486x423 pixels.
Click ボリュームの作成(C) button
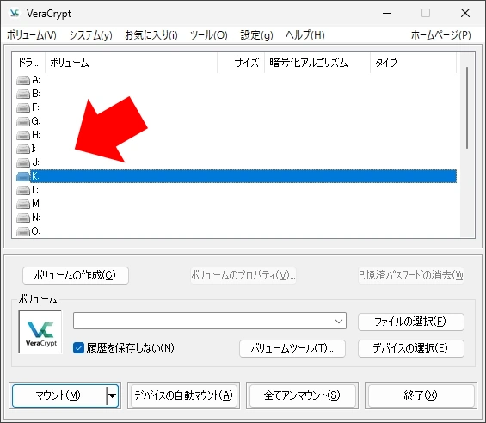pos(76,275)
